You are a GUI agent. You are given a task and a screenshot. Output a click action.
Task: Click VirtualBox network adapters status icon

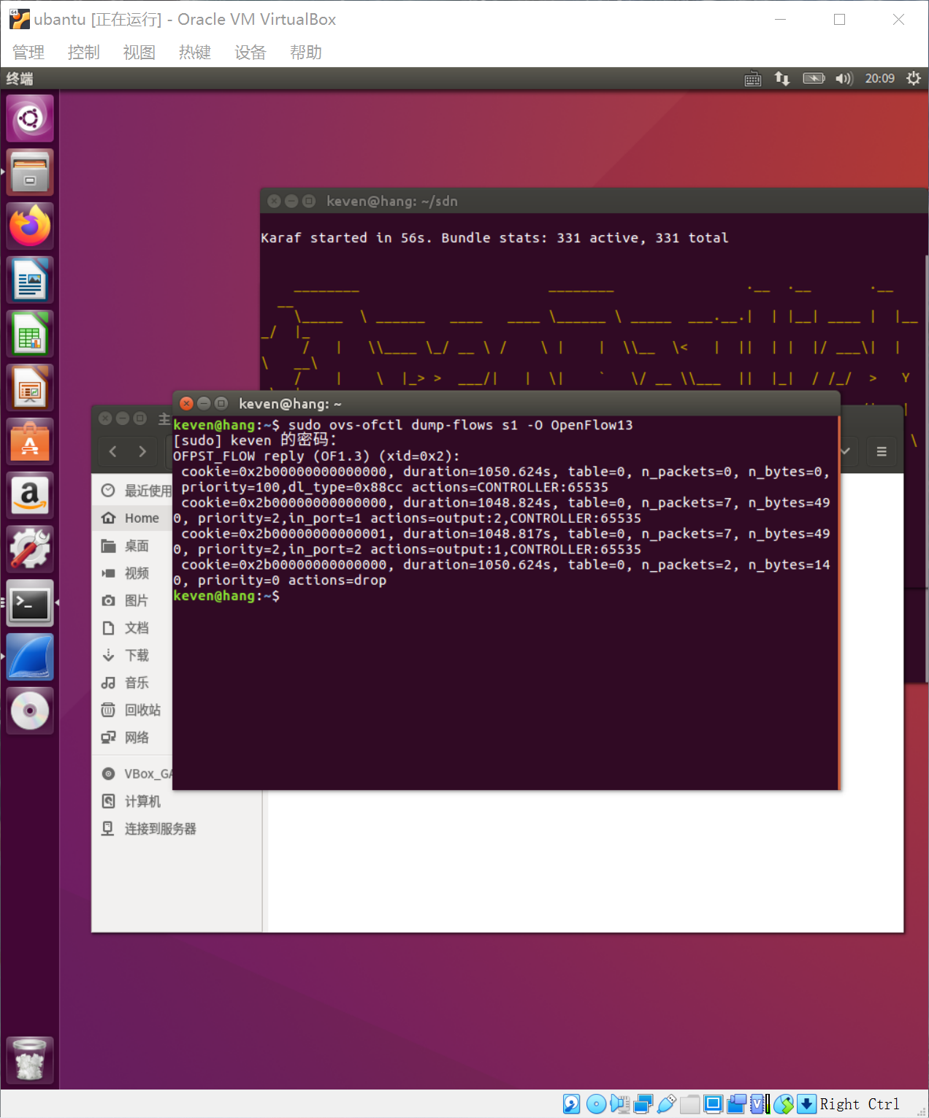point(643,1104)
